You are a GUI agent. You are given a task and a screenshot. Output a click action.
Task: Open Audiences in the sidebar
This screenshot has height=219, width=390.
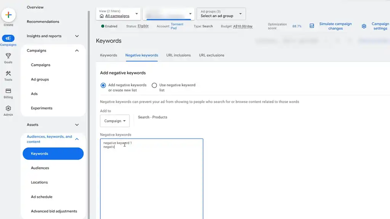[x=40, y=168]
